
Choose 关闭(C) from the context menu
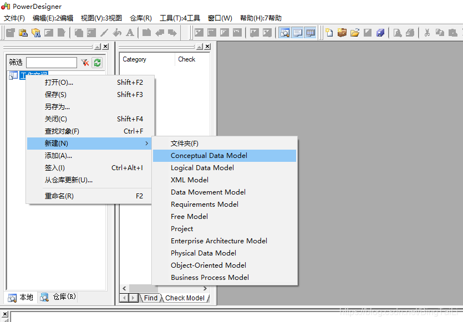90,119
